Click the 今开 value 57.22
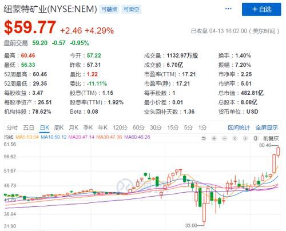Viewport: 286px width, 231px height. click(94, 55)
